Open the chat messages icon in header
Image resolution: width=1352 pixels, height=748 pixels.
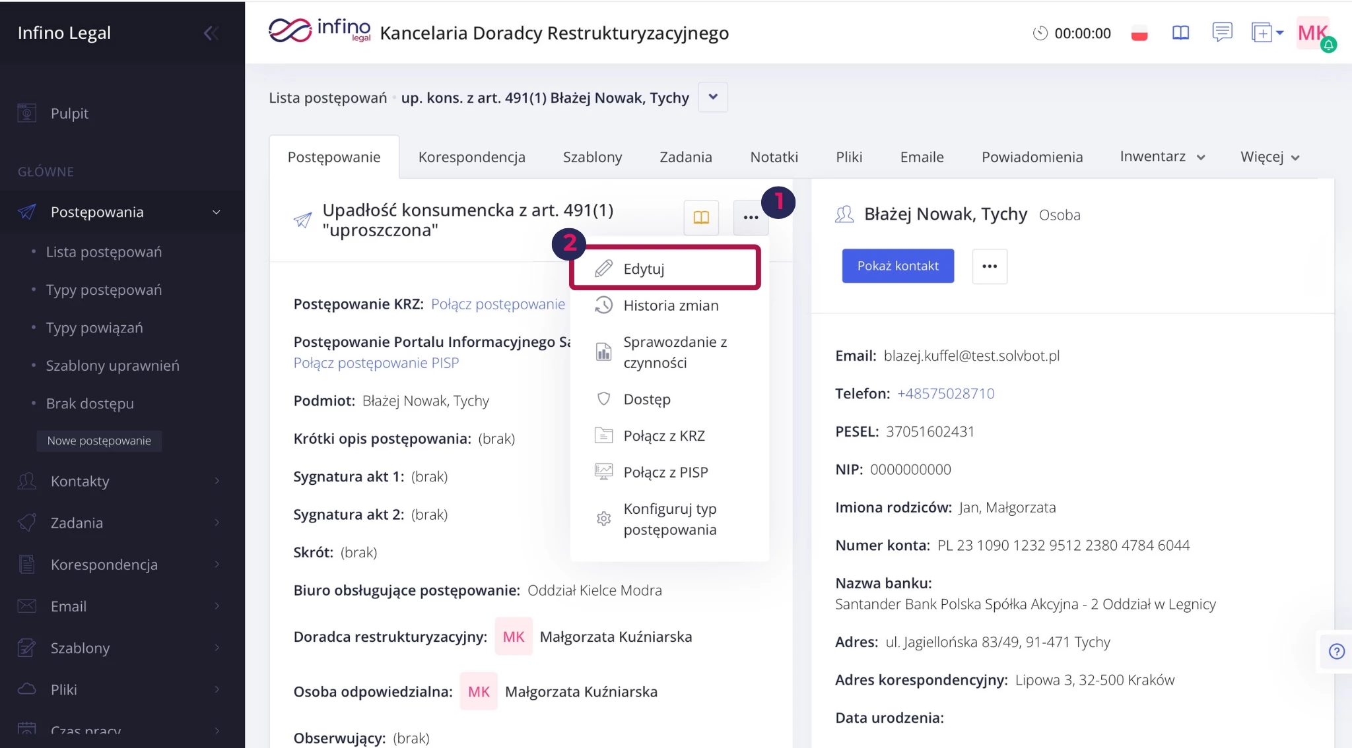point(1221,32)
